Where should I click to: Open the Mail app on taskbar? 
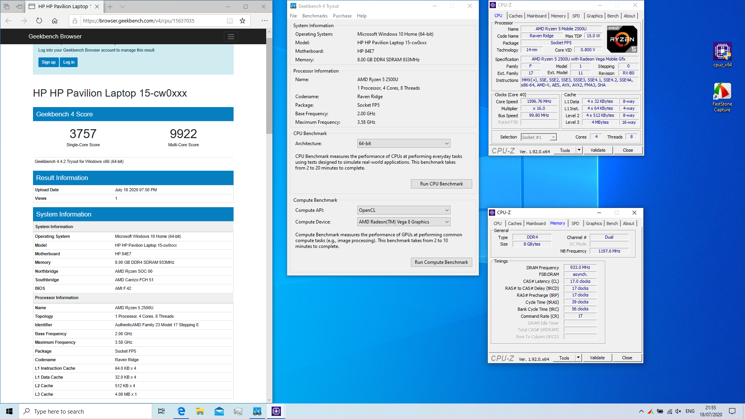point(219,411)
